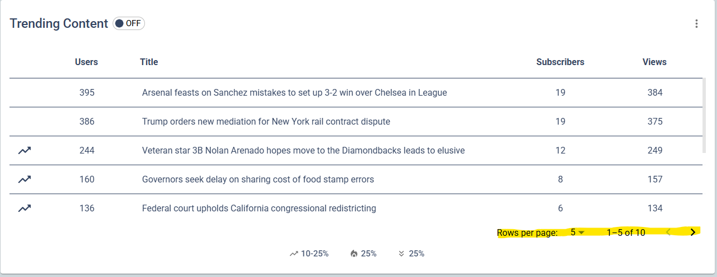Screen dimensions: 717x277
Task: Click the double-chevron down legend icon
Action: [401, 254]
